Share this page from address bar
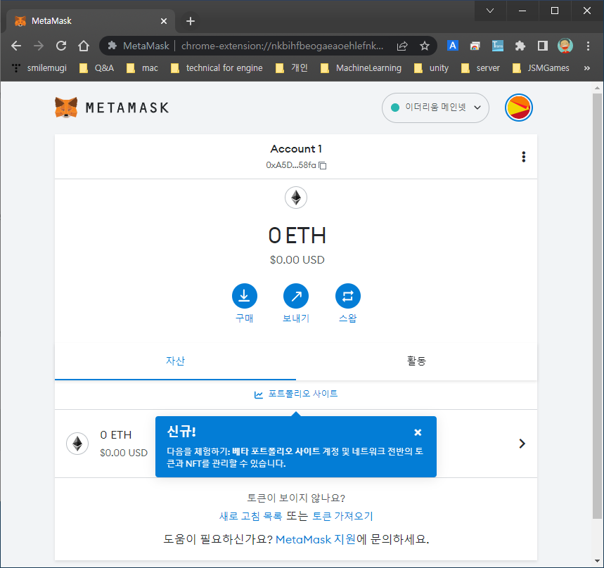Screen dimensions: 604x568 pyautogui.click(x=402, y=46)
